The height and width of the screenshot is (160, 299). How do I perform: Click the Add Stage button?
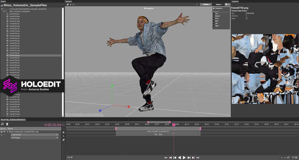pyautogui.click(x=16, y=138)
